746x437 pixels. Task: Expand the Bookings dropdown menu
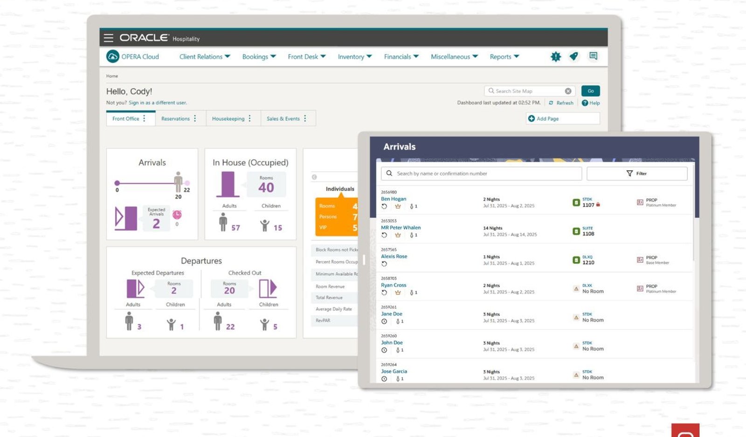coord(259,56)
